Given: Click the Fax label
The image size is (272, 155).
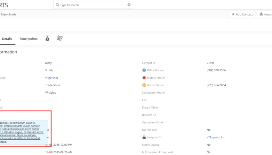Looking at the screenshot, I should click(144, 100).
